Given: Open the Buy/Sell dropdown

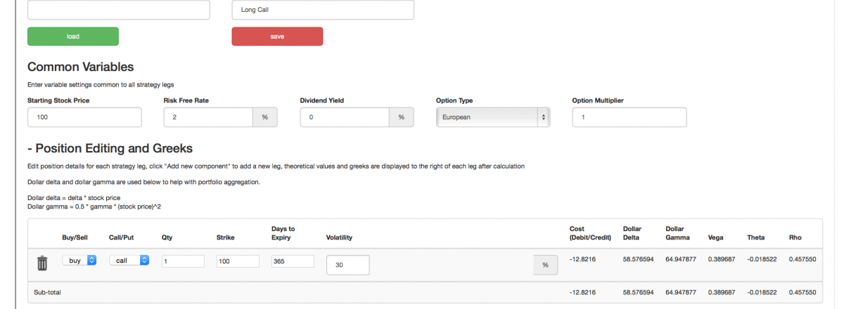Looking at the screenshot, I should point(79,261).
